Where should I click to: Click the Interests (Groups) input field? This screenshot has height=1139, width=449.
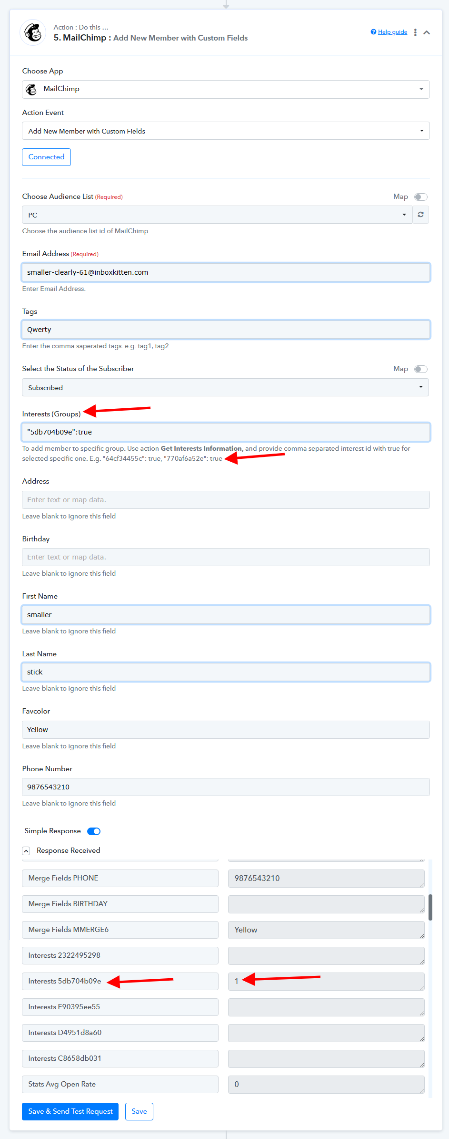tap(226, 432)
